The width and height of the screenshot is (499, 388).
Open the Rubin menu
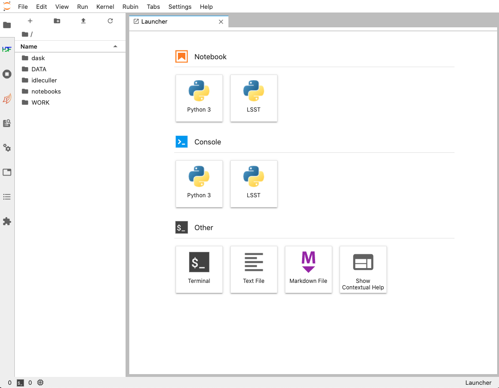click(x=131, y=6)
